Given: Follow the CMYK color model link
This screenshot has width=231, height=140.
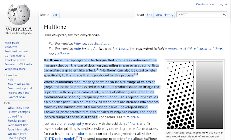Looking at the screenshot, I should click(x=60, y=139).
